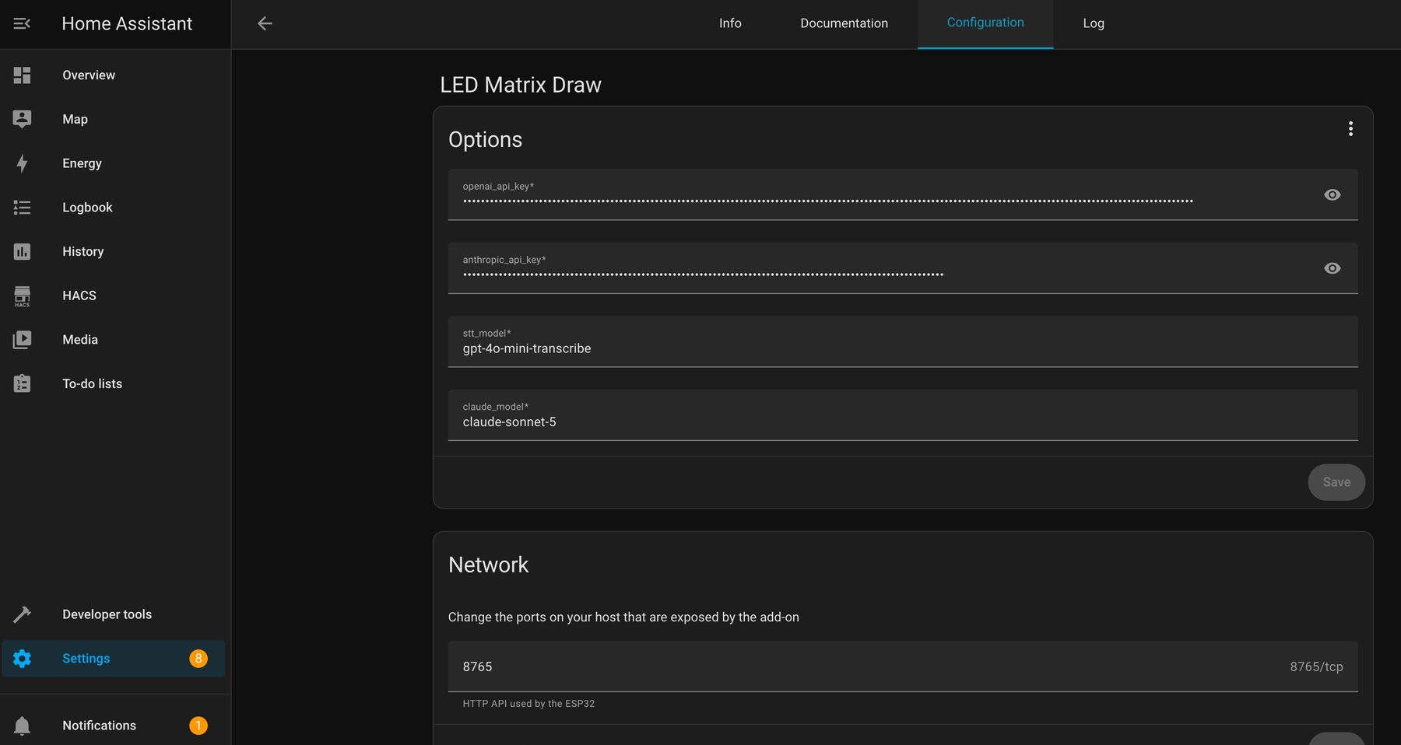The width and height of the screenshot is (1401, 745).
Task: Open the Logbook sidebar item
Action: 114,208
